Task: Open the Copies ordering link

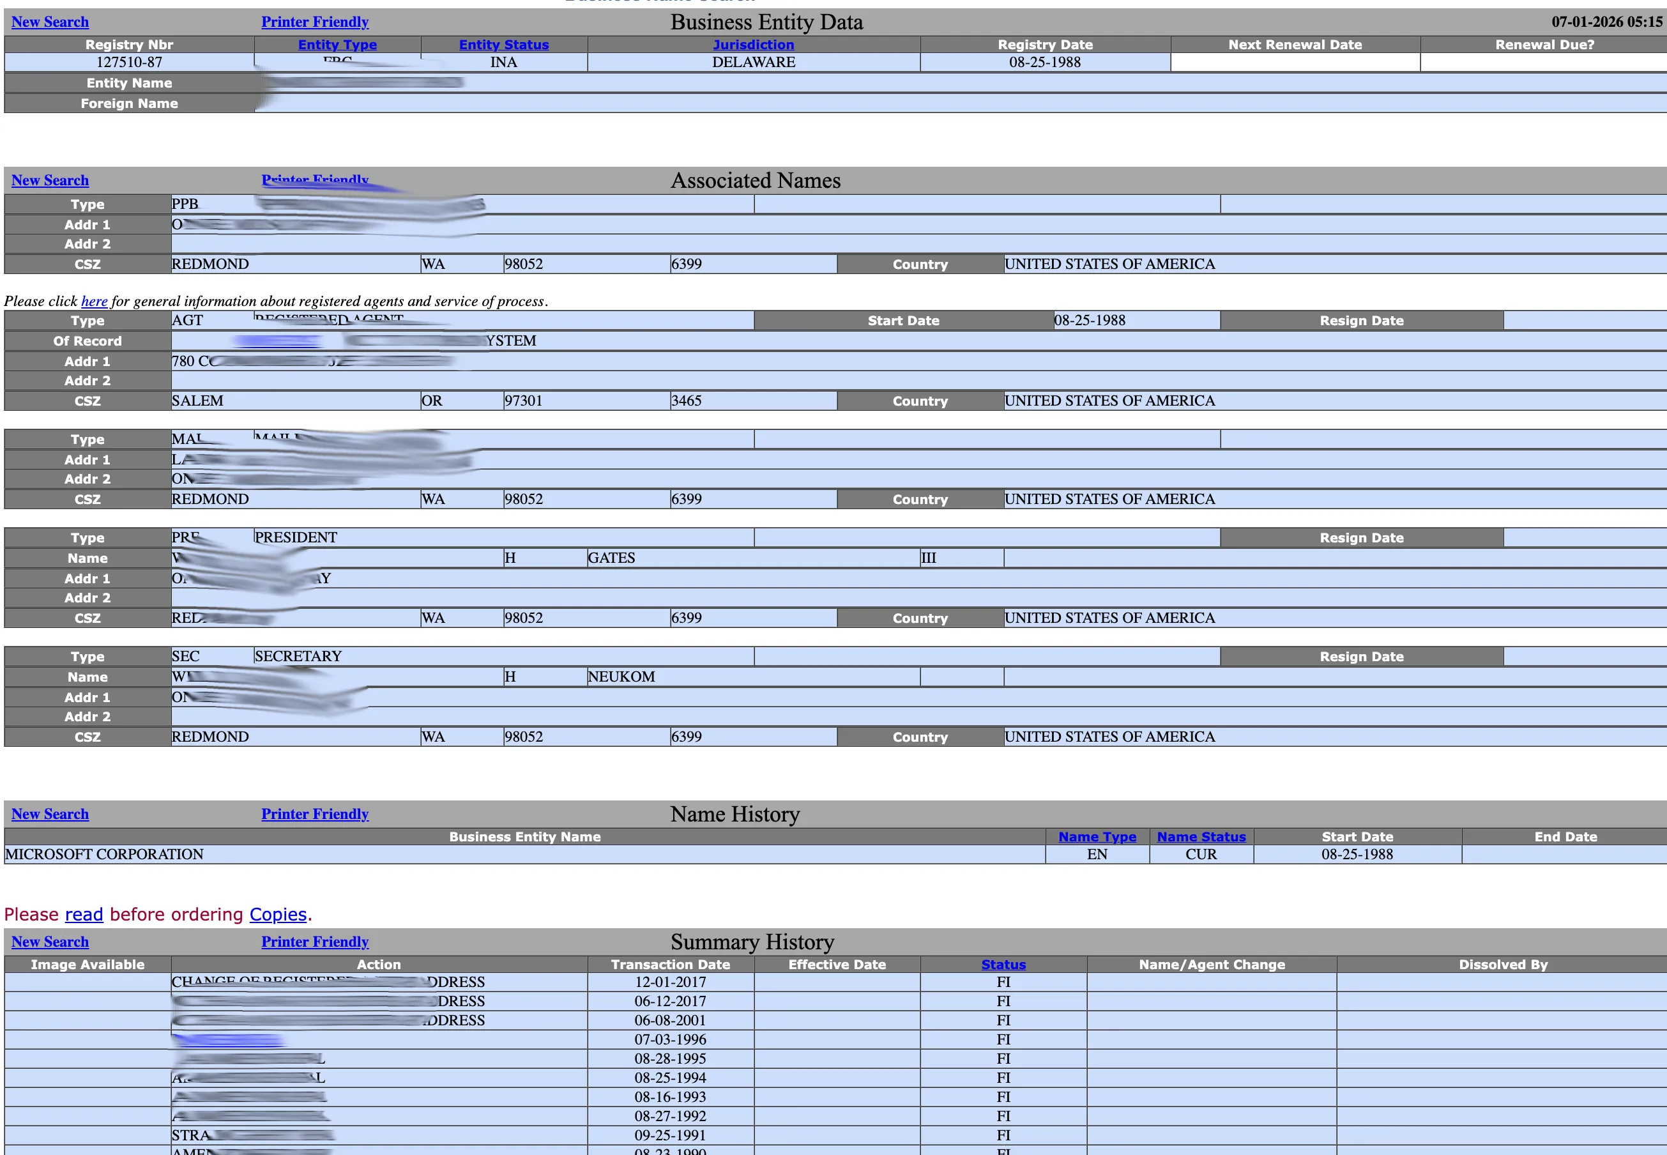Action: pos(278,915)
